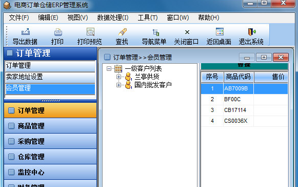Open the 监控中心 module
Viewport: 298px width, 187px height.
coord(50,172)
